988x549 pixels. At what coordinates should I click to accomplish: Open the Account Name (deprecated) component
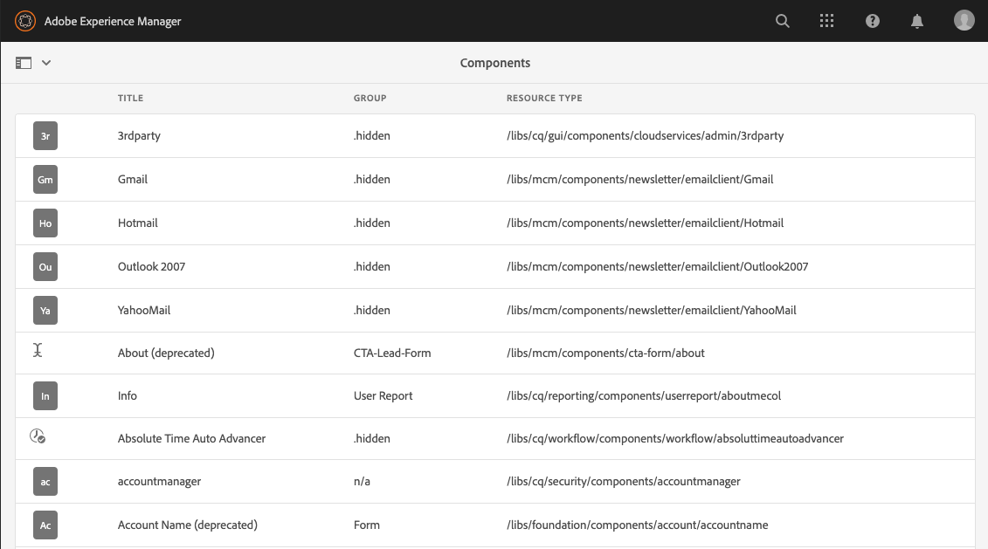pos(187,525)
